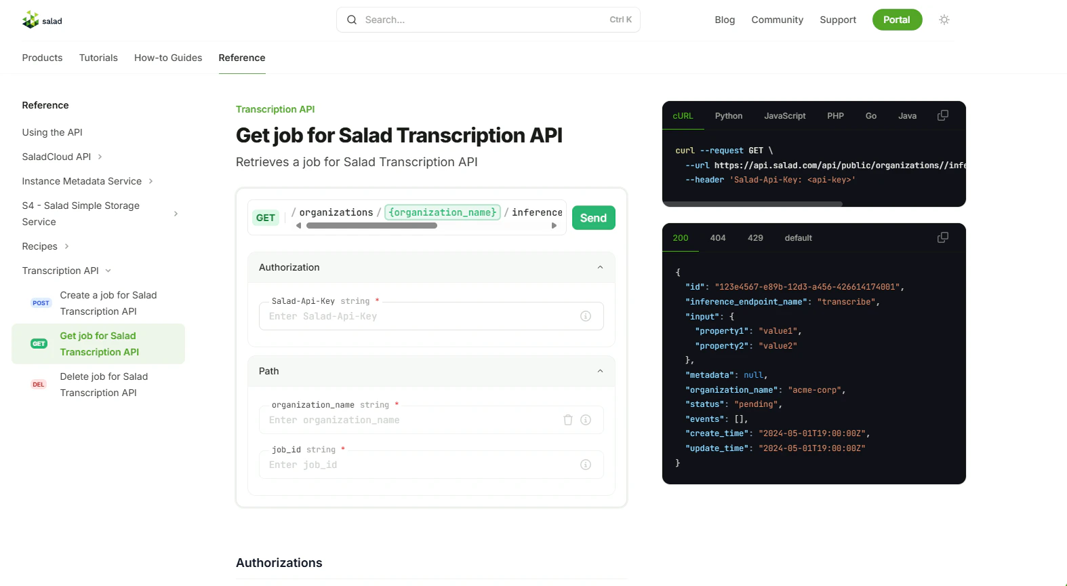The image size is (1067, 586).
Task: Click the Salad logo
Action: point(42,20)
